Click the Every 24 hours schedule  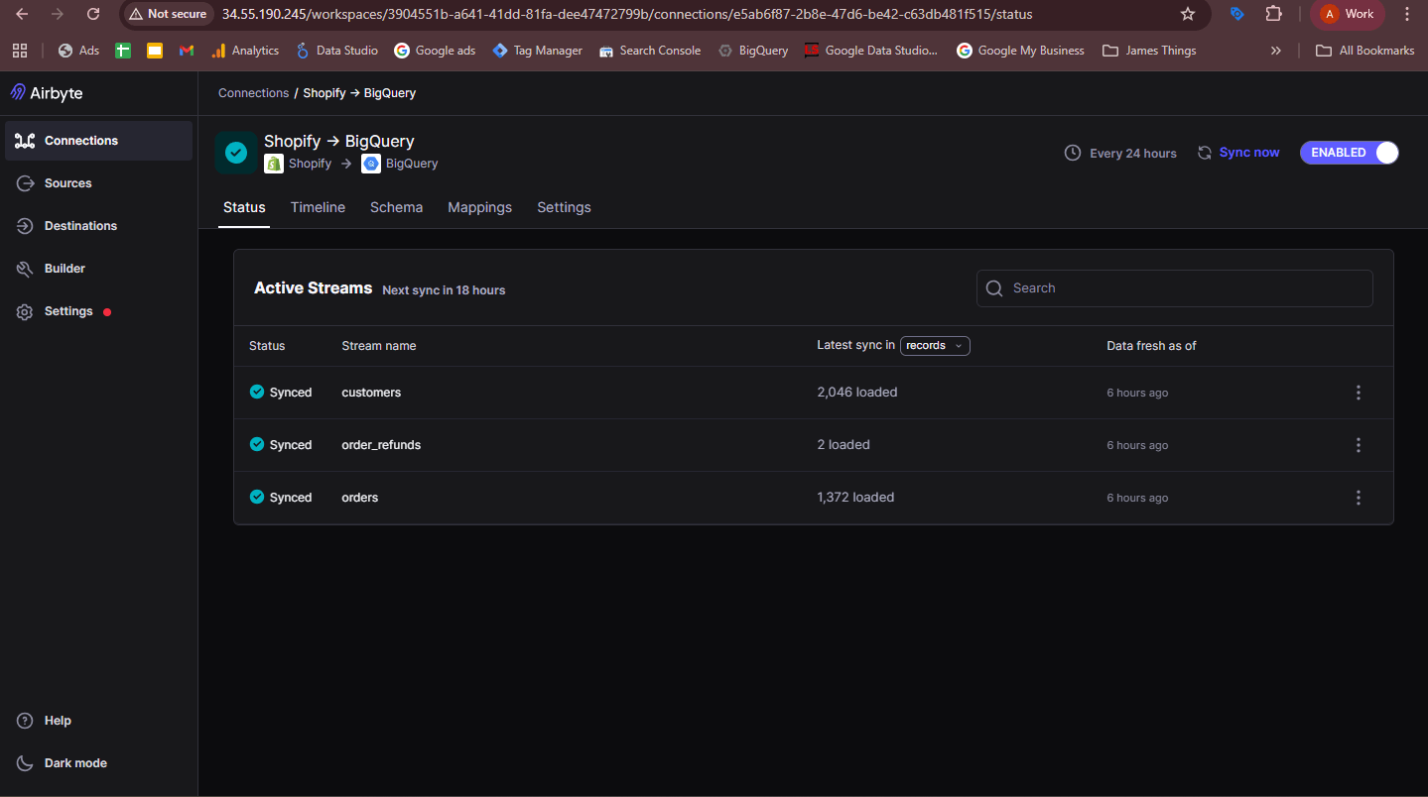(1120, 153)
